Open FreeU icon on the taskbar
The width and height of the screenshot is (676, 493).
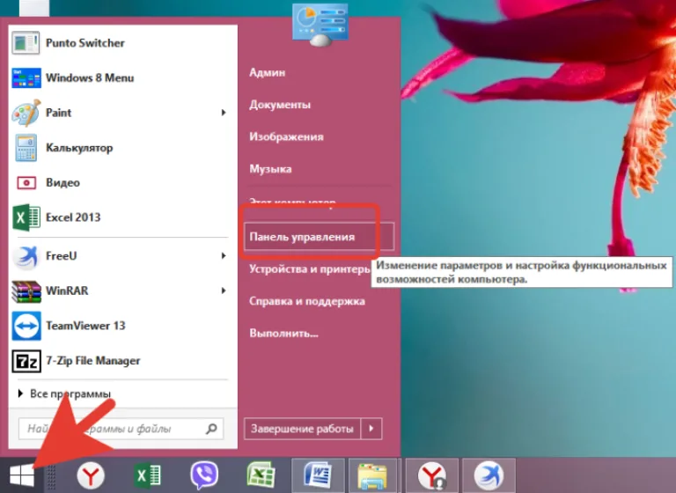click(489, 475)
